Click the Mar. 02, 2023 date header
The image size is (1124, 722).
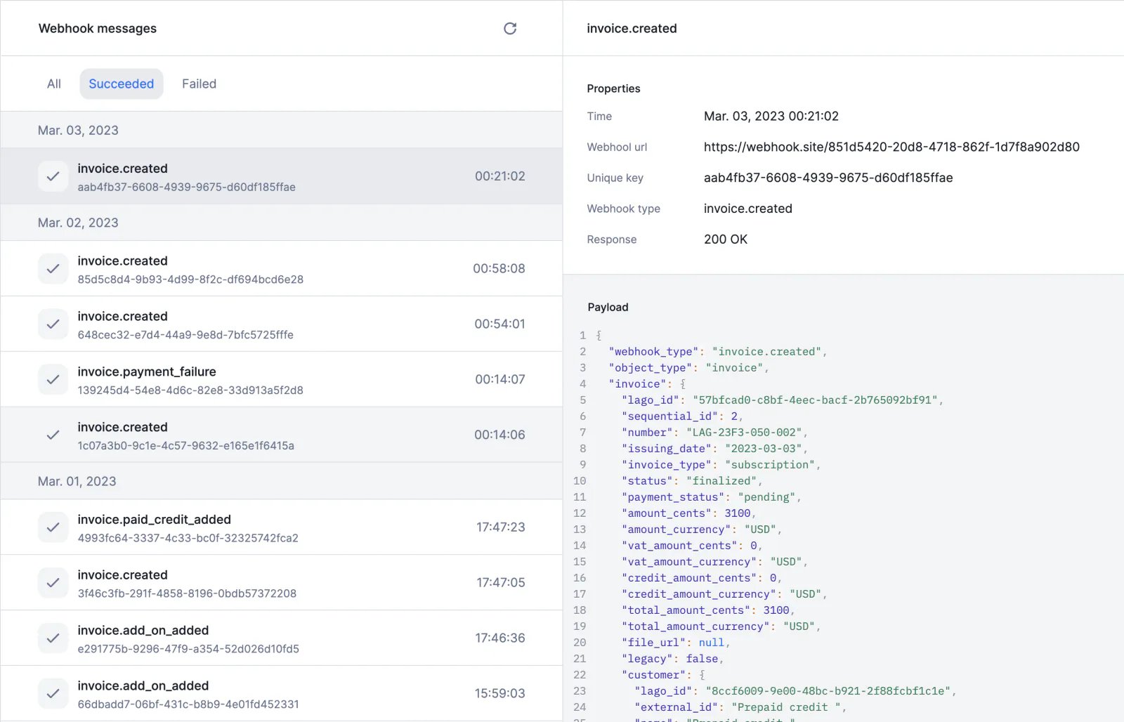tap(78, 223)
